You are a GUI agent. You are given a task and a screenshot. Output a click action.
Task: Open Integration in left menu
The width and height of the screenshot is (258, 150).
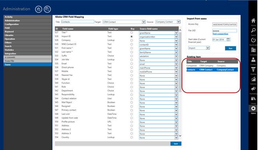click(x=27, y=54)
